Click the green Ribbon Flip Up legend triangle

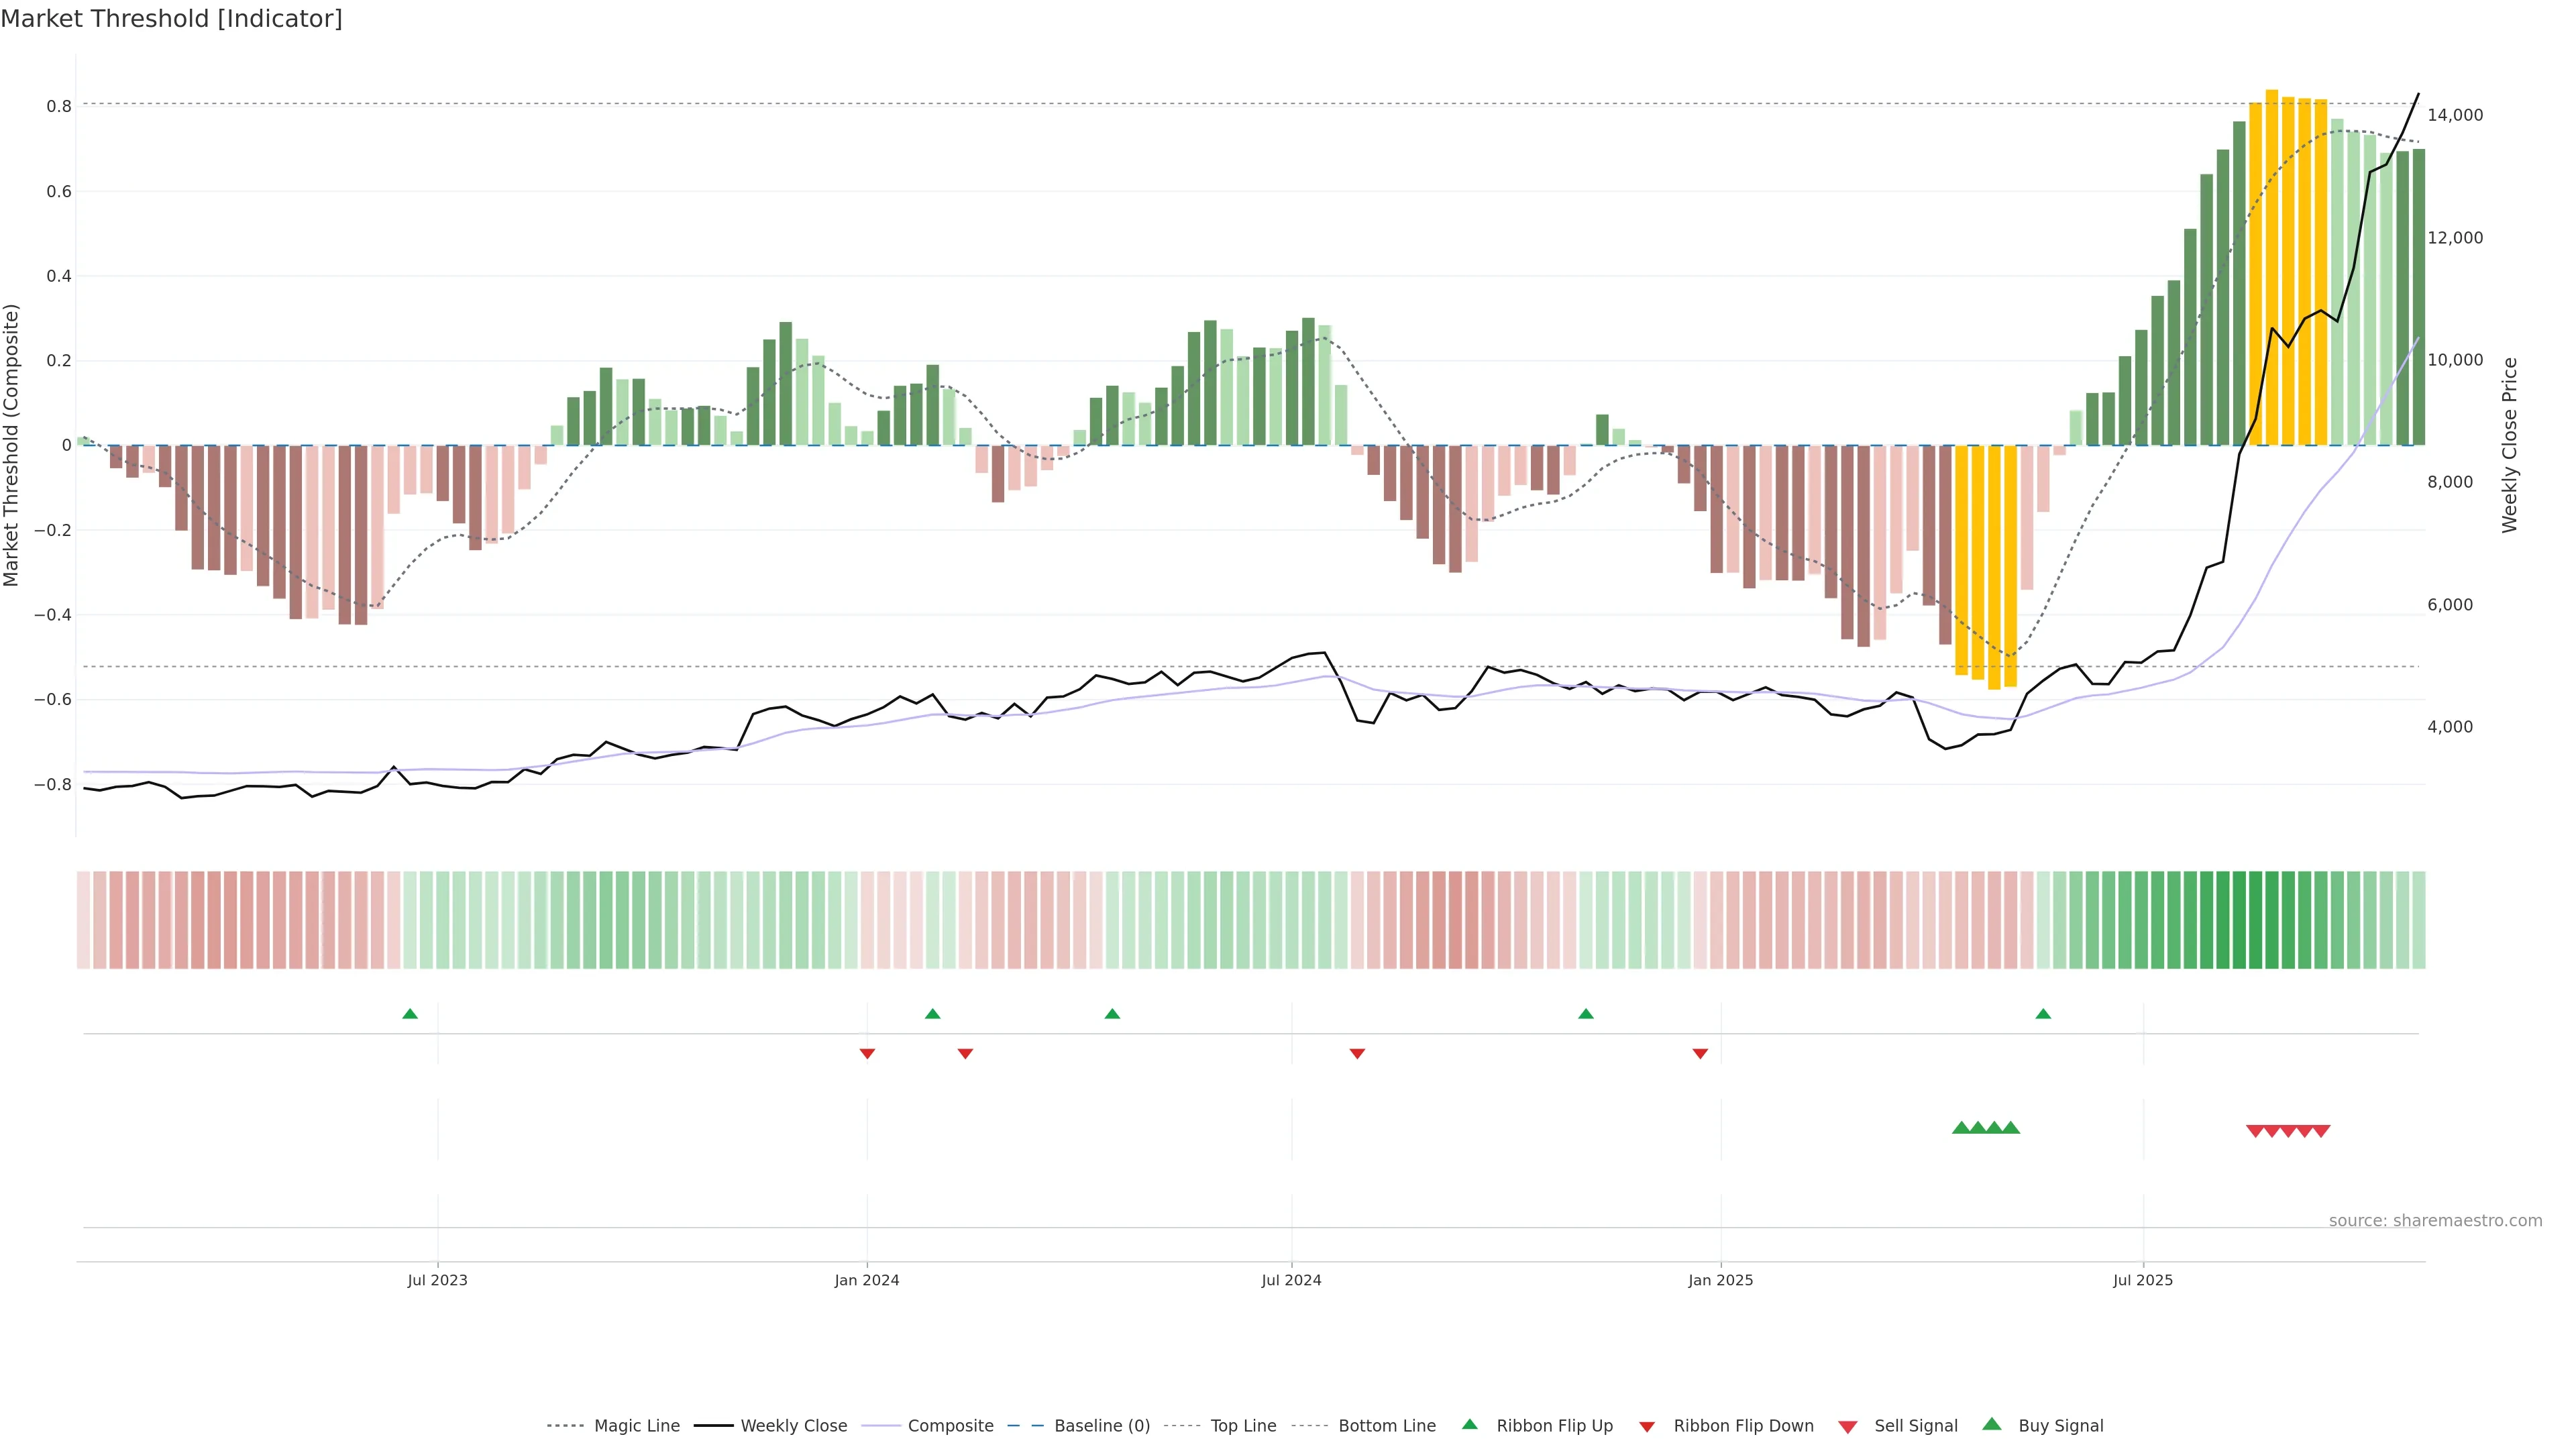1469,1424
